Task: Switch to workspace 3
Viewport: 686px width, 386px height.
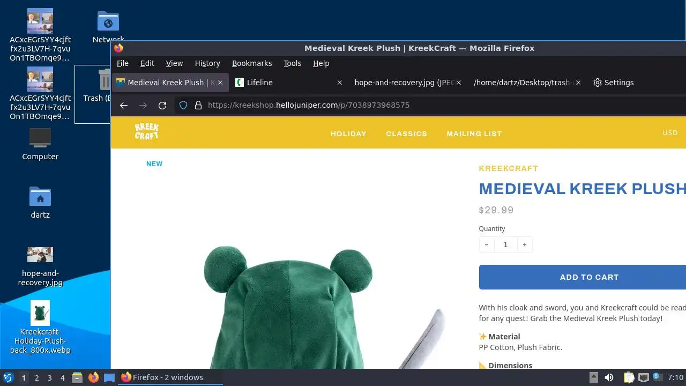Action: [50, 377]
